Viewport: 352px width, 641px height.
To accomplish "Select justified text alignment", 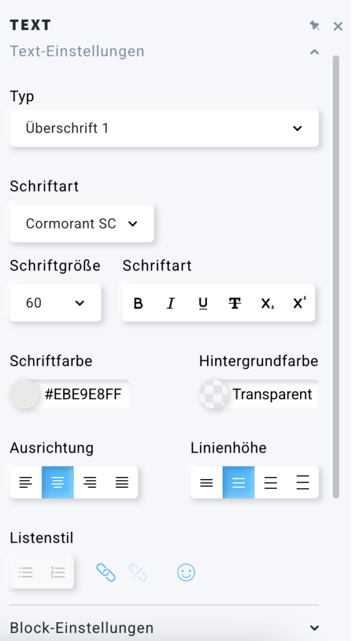I will click(122, 483).
